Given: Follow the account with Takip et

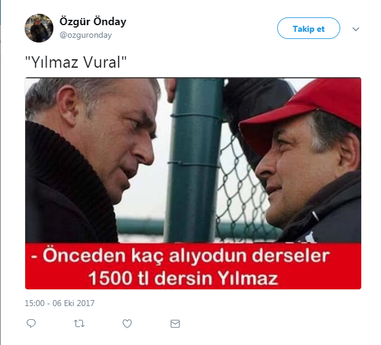Looking at the screenshot, I should pos(308,28).
